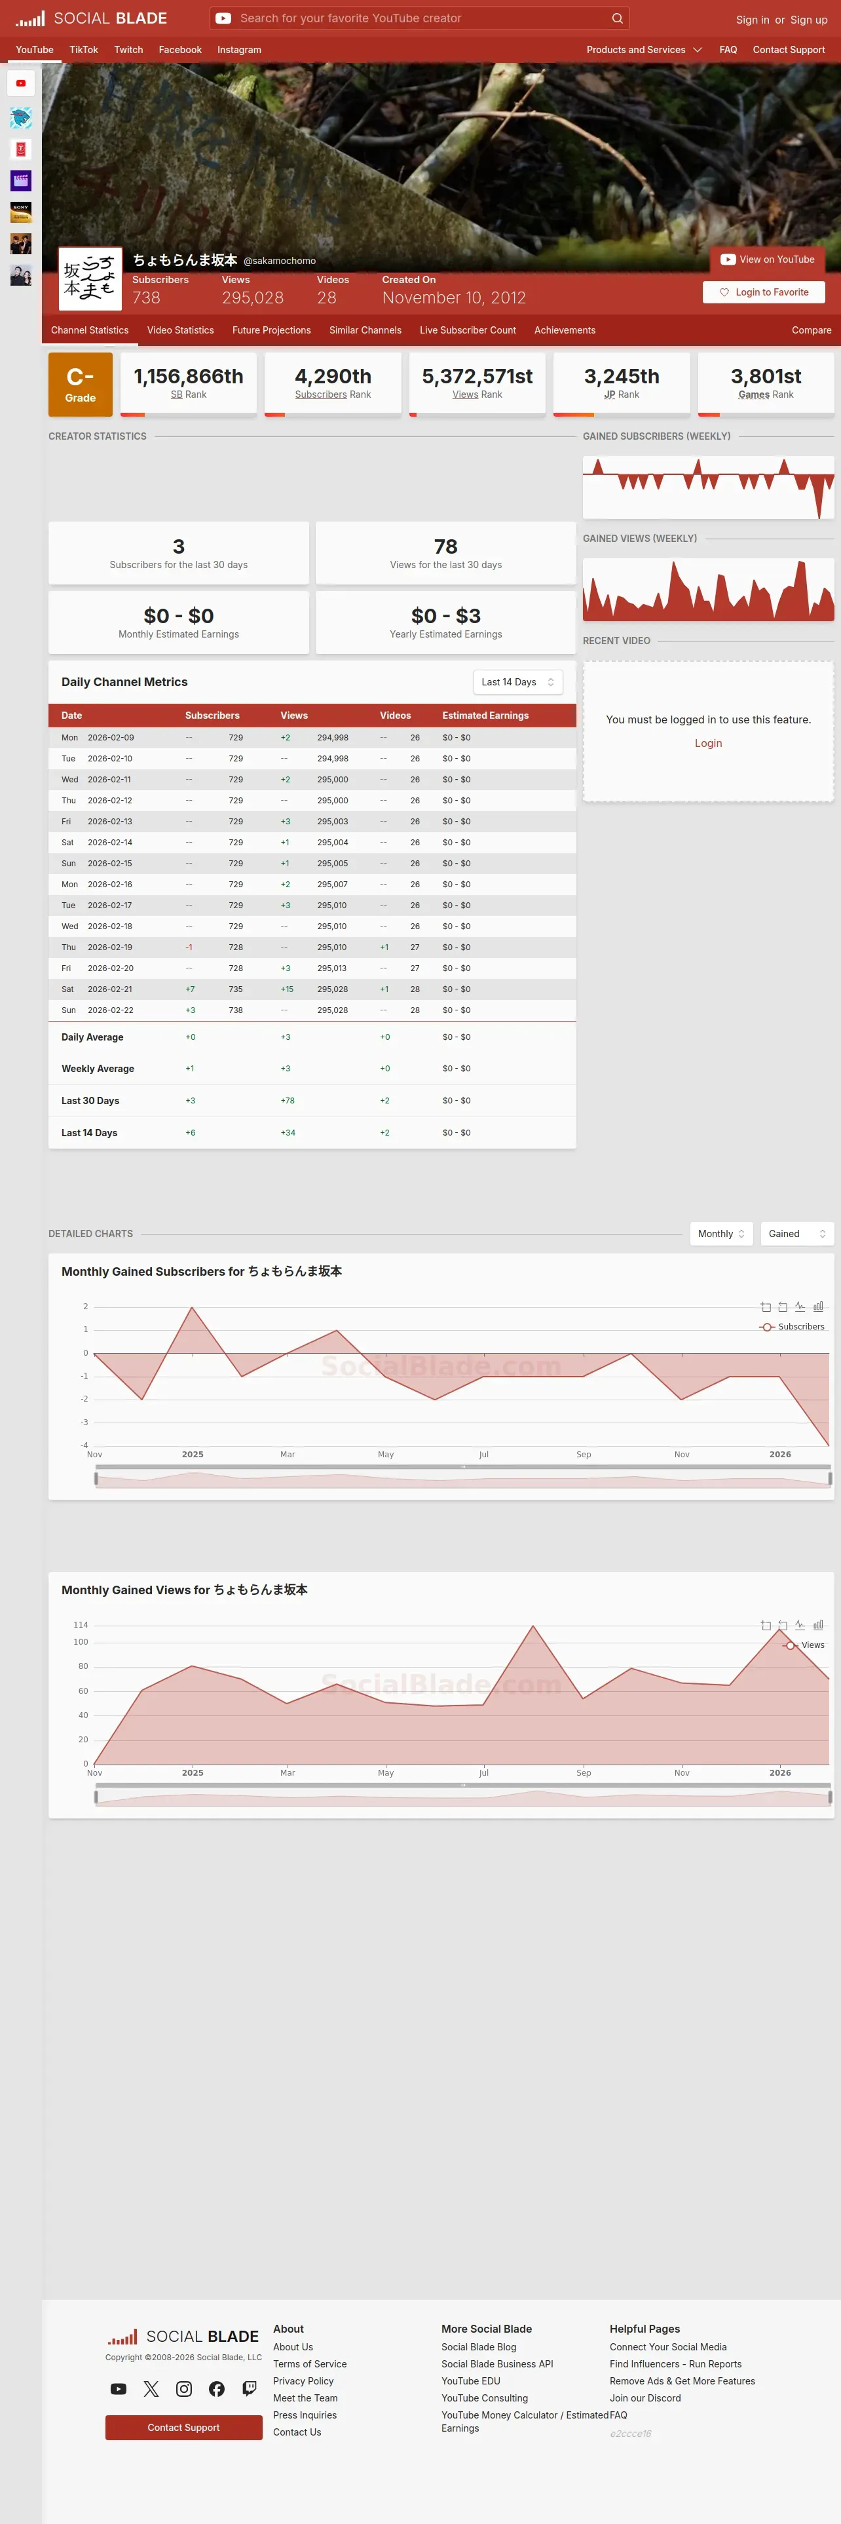Switch Gained Subscribers chart to bar view
Image resolution: width=841 pixels, height=2524 pixels.
(x=817, y=1307)
